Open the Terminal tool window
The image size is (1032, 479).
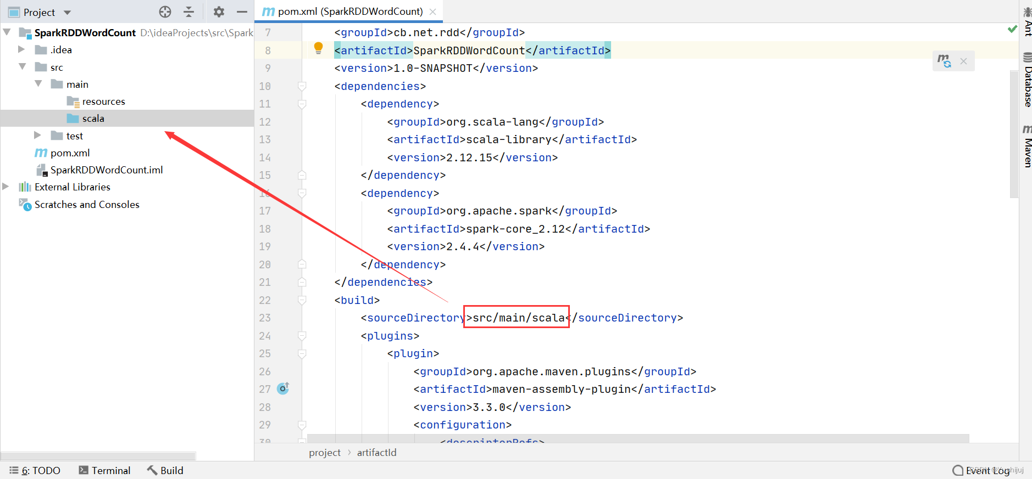point(104,470)
